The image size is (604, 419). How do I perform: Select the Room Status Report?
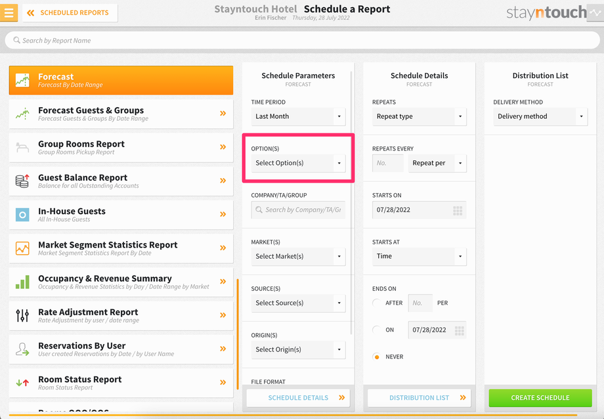click(x=121, y=383)
